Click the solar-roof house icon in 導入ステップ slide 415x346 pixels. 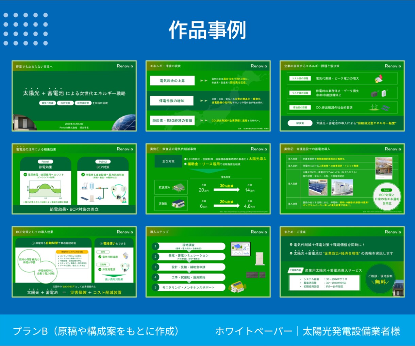237,287
